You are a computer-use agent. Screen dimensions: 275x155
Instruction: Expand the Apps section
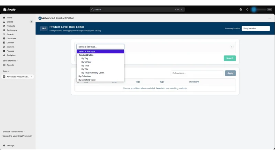coord(6,71)
